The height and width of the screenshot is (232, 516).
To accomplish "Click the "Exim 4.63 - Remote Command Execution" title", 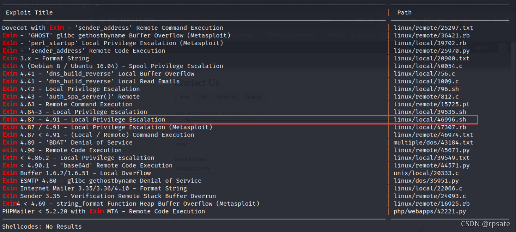I will [x=67, y=104].
